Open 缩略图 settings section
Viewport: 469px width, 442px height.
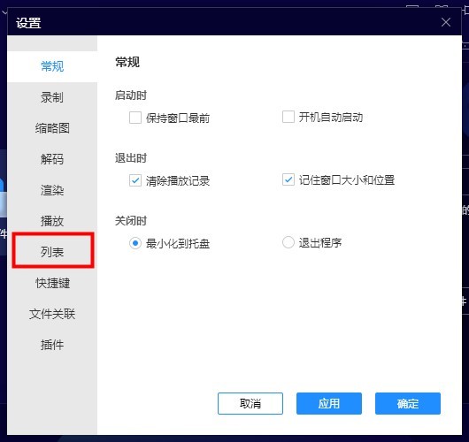pos(52,128)
